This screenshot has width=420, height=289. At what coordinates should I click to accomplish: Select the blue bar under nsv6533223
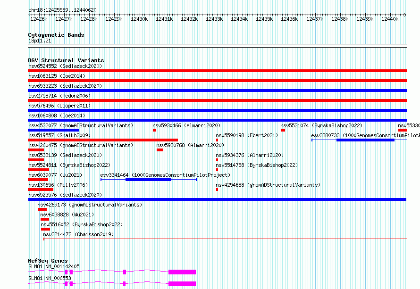click(x=217, y=91)
